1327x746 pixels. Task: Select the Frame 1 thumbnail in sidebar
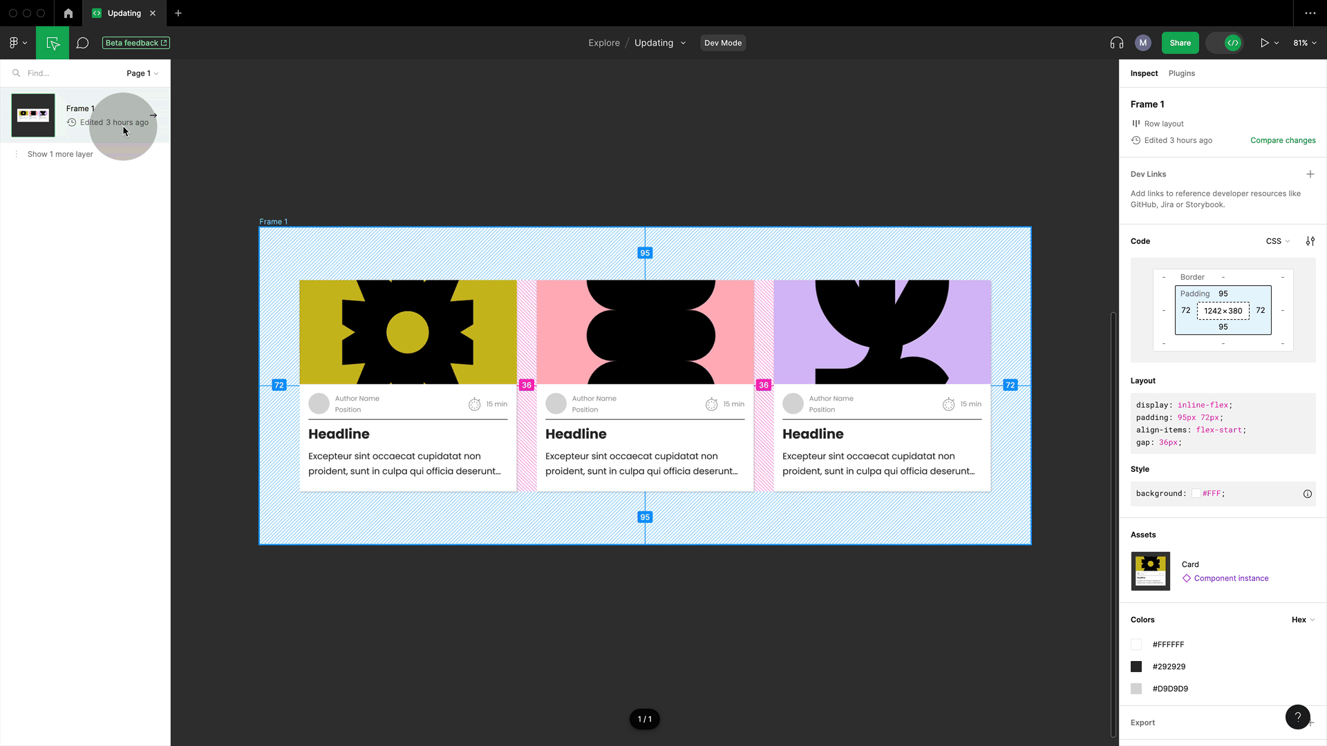pyautogui.click(x=33, y=115)
